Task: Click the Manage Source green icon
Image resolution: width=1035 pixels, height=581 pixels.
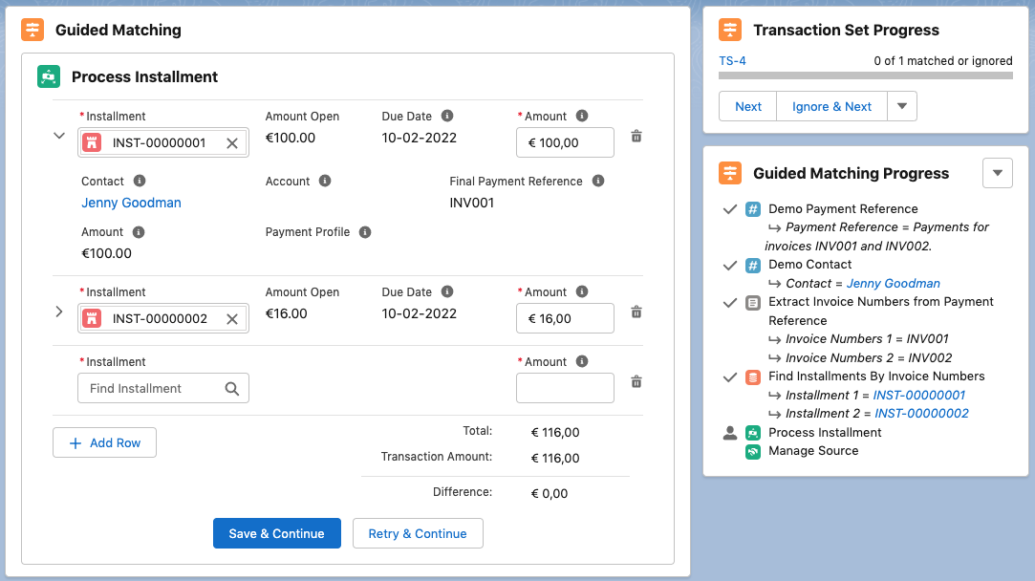Action: 753,450
